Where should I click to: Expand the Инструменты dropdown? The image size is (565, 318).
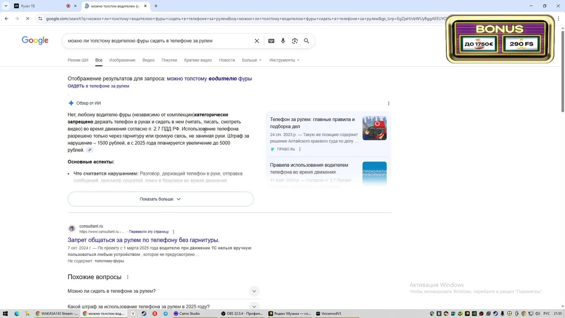[284, 60]
